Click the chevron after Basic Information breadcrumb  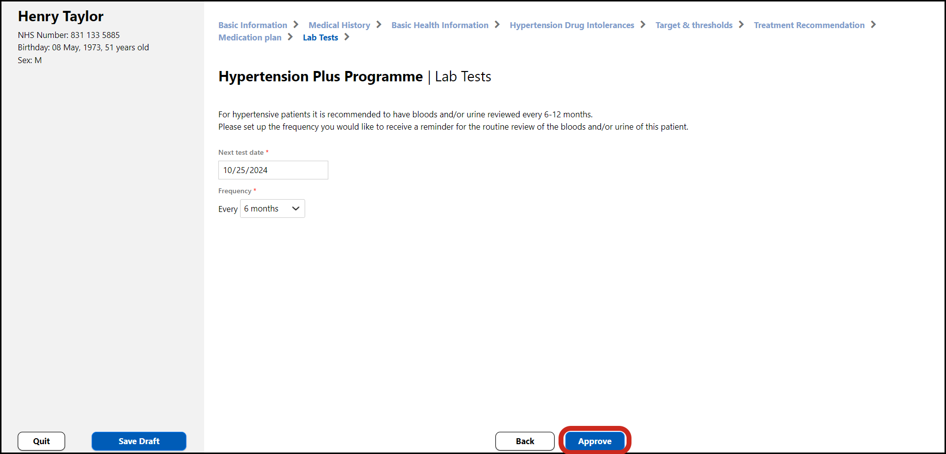[296, 25]
